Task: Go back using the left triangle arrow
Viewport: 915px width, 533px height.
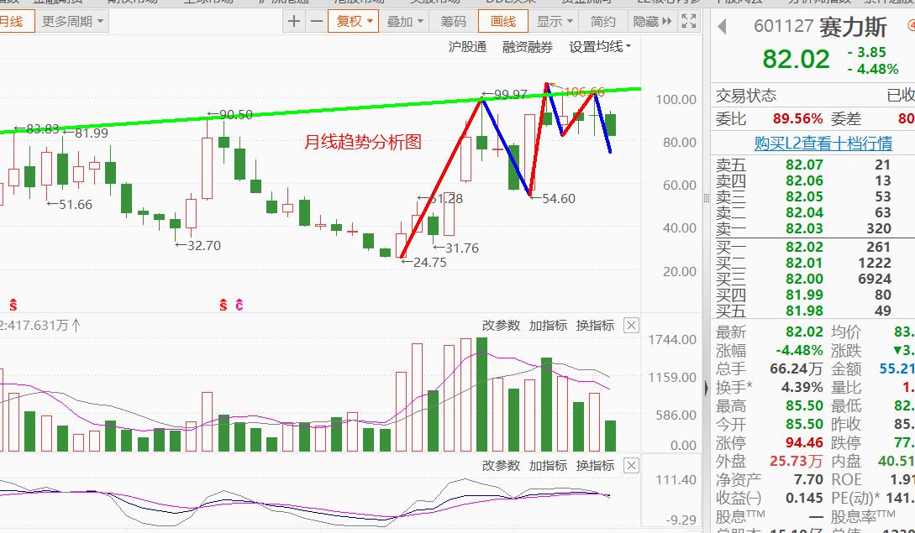Action: coord(723,26)
